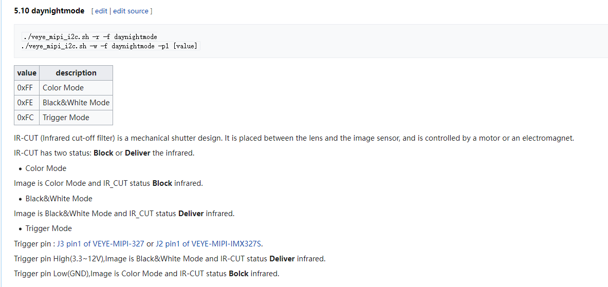This screenshot has height=287, width=608.
Task: Click the "Trigger Mode" bullet list item
Action: [48, 228]
